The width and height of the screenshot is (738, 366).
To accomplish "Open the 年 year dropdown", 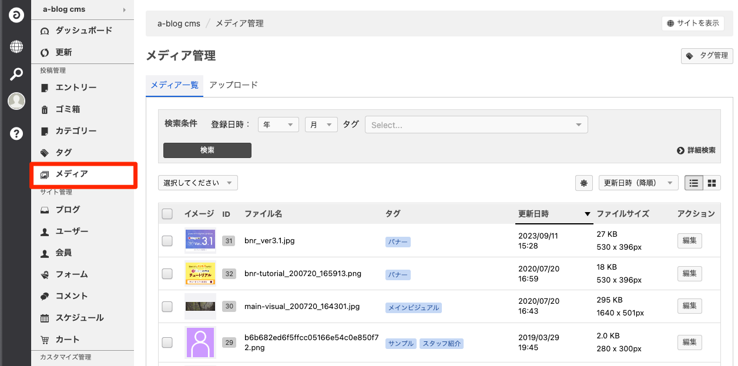I will tap(278, 125).
